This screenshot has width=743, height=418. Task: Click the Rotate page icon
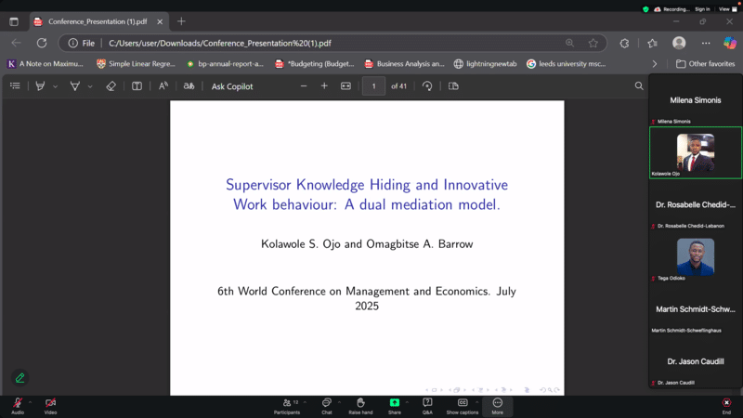point(427,86)
